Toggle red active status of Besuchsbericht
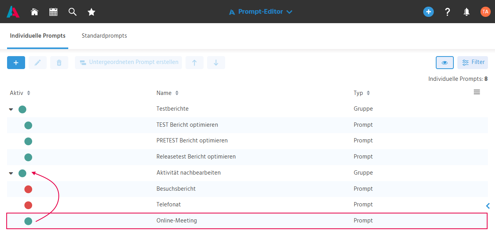 pos(28,189)
